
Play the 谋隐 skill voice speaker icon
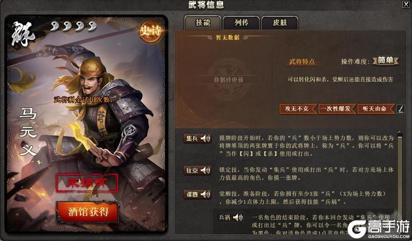pos(205,194)
